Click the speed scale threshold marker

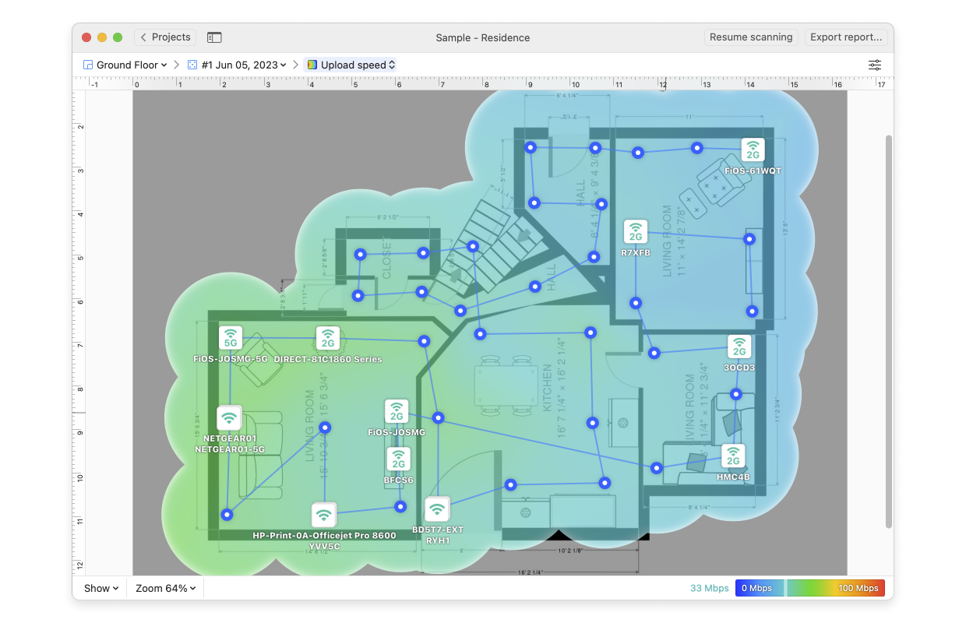pyautogui.click(x=785, y=588)
